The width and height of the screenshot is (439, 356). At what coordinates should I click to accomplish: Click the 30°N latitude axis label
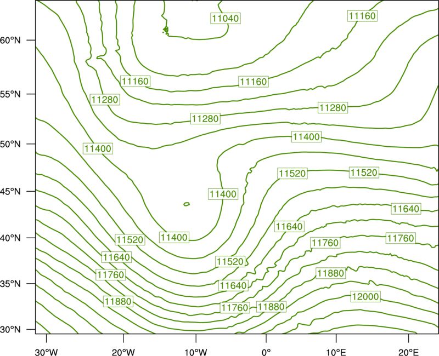coord(10,330)
